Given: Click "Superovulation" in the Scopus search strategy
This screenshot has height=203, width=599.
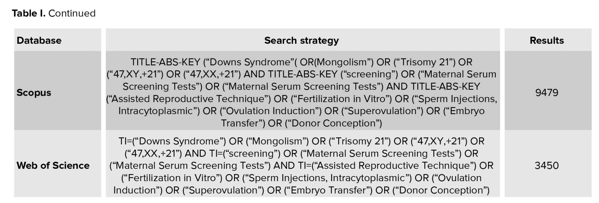Looking at the screenshot, I should [383, 111].
